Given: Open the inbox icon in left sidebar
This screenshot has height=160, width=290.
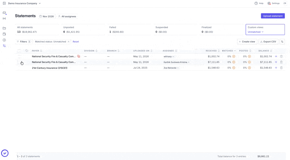Looking at the screenshot, I should pyautogui.click(x=4, y=13).
